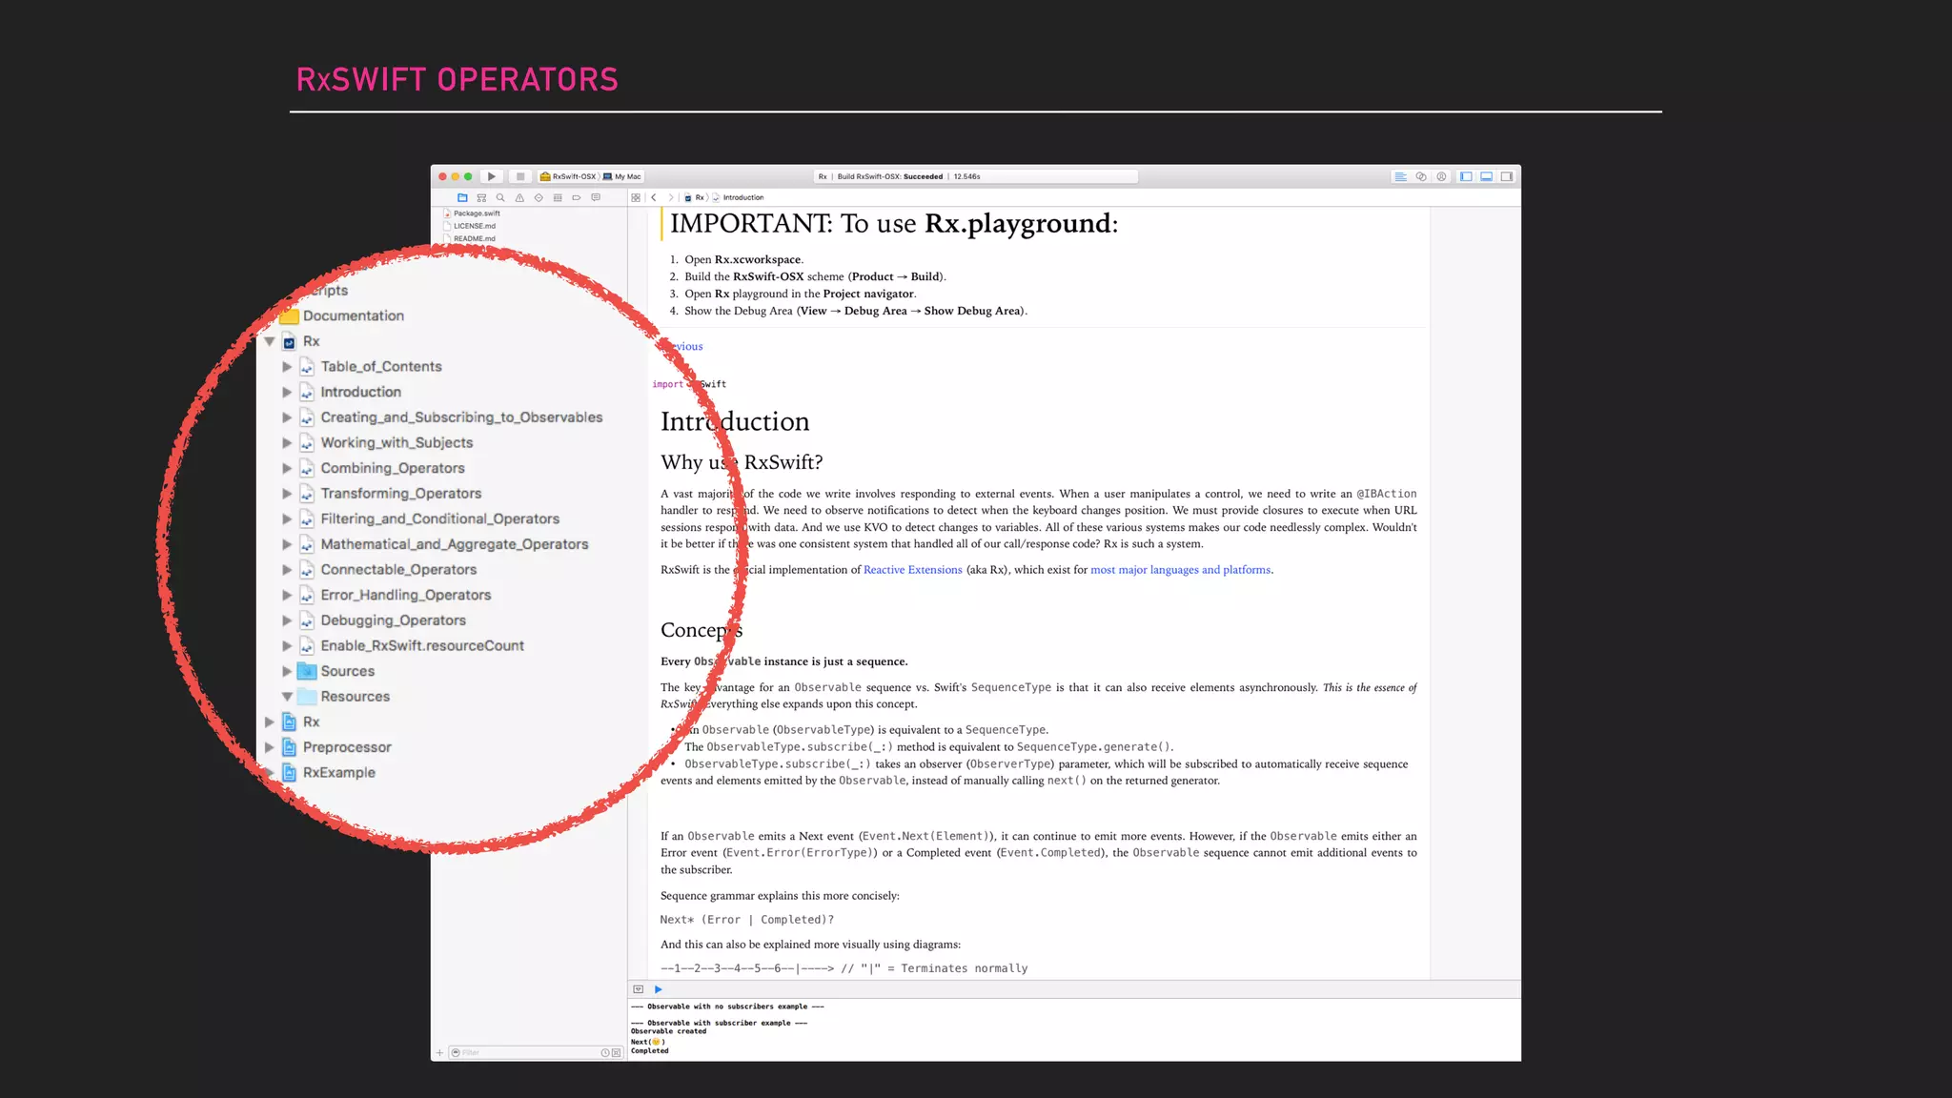Toggle the Debug Area panel visibility
Screen dimensions: 1952x1098
click(1486, 176)
